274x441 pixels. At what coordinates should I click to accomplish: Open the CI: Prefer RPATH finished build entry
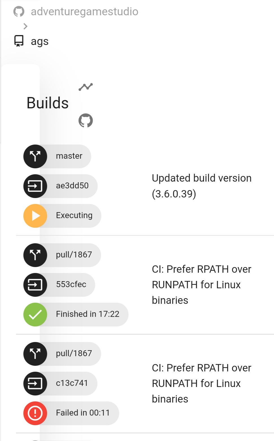(x=201, y=285)
